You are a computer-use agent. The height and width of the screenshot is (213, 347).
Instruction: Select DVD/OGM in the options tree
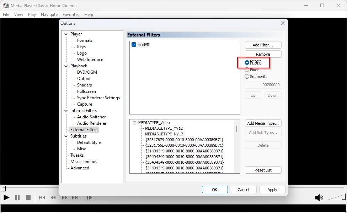87,72
